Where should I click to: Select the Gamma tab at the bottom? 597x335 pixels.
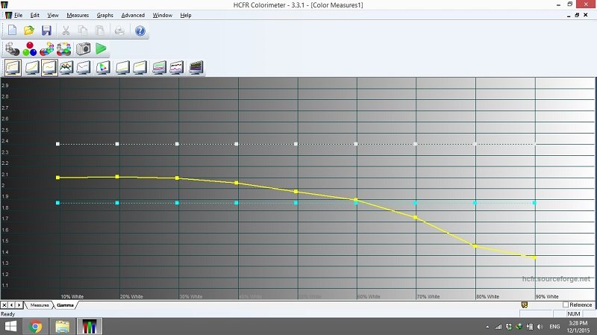tap(65, 305)
